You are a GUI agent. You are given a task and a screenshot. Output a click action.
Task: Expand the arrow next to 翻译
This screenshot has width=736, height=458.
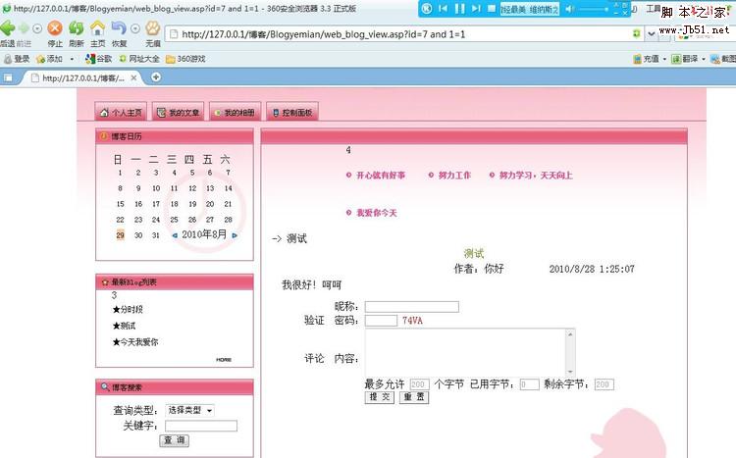(x=704, y=59)
